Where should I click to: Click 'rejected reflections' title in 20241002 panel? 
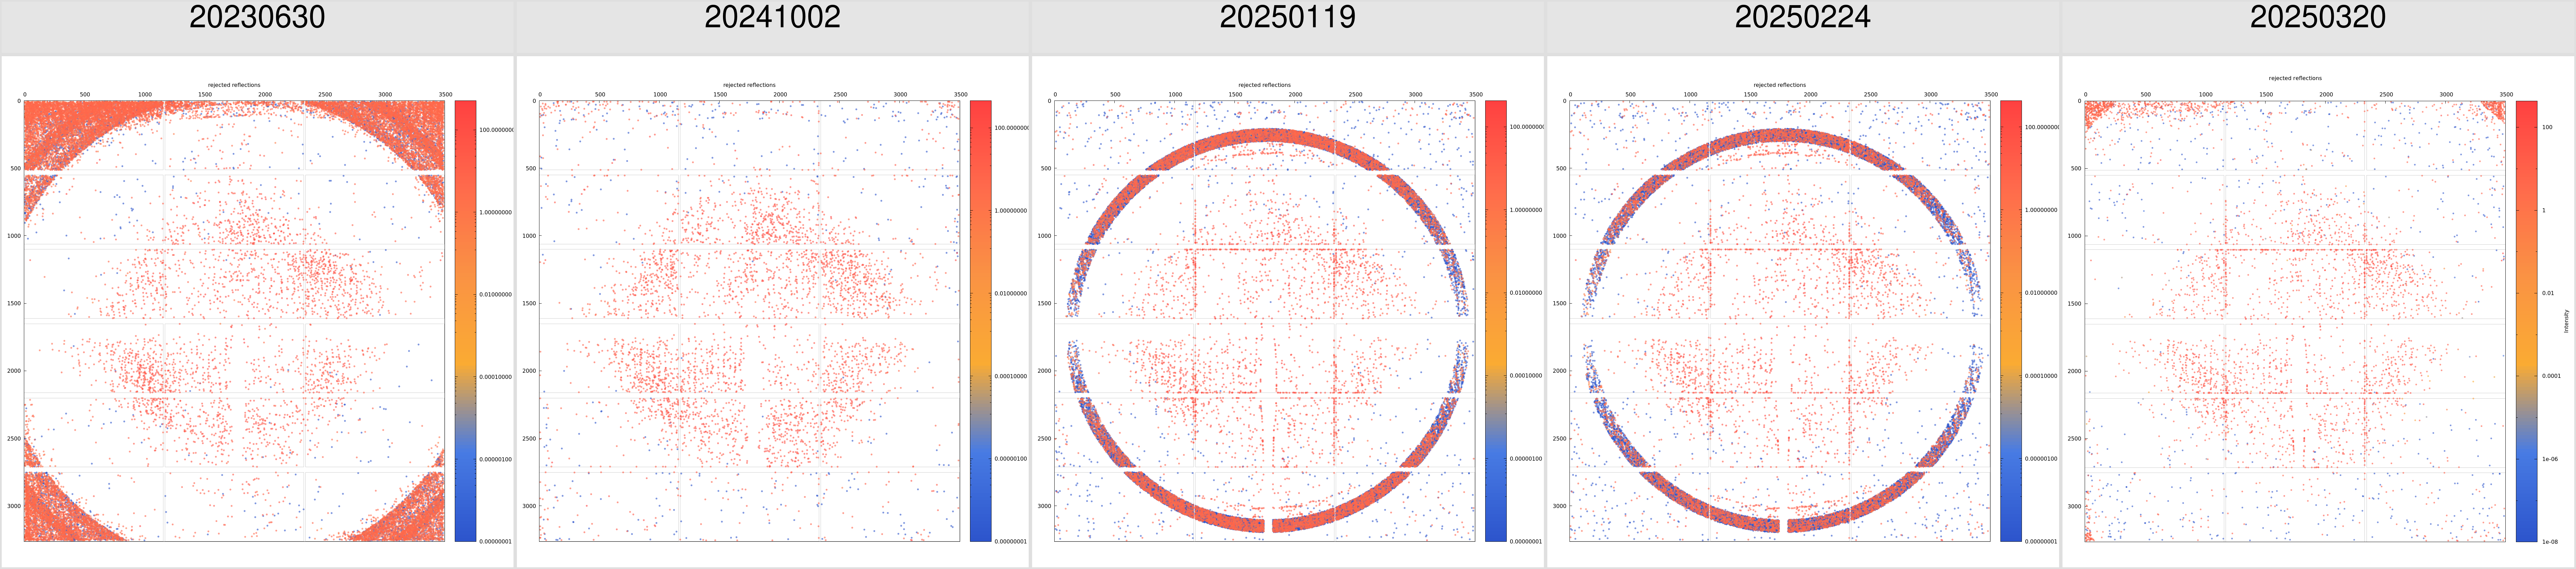click(x=749, y=85)
